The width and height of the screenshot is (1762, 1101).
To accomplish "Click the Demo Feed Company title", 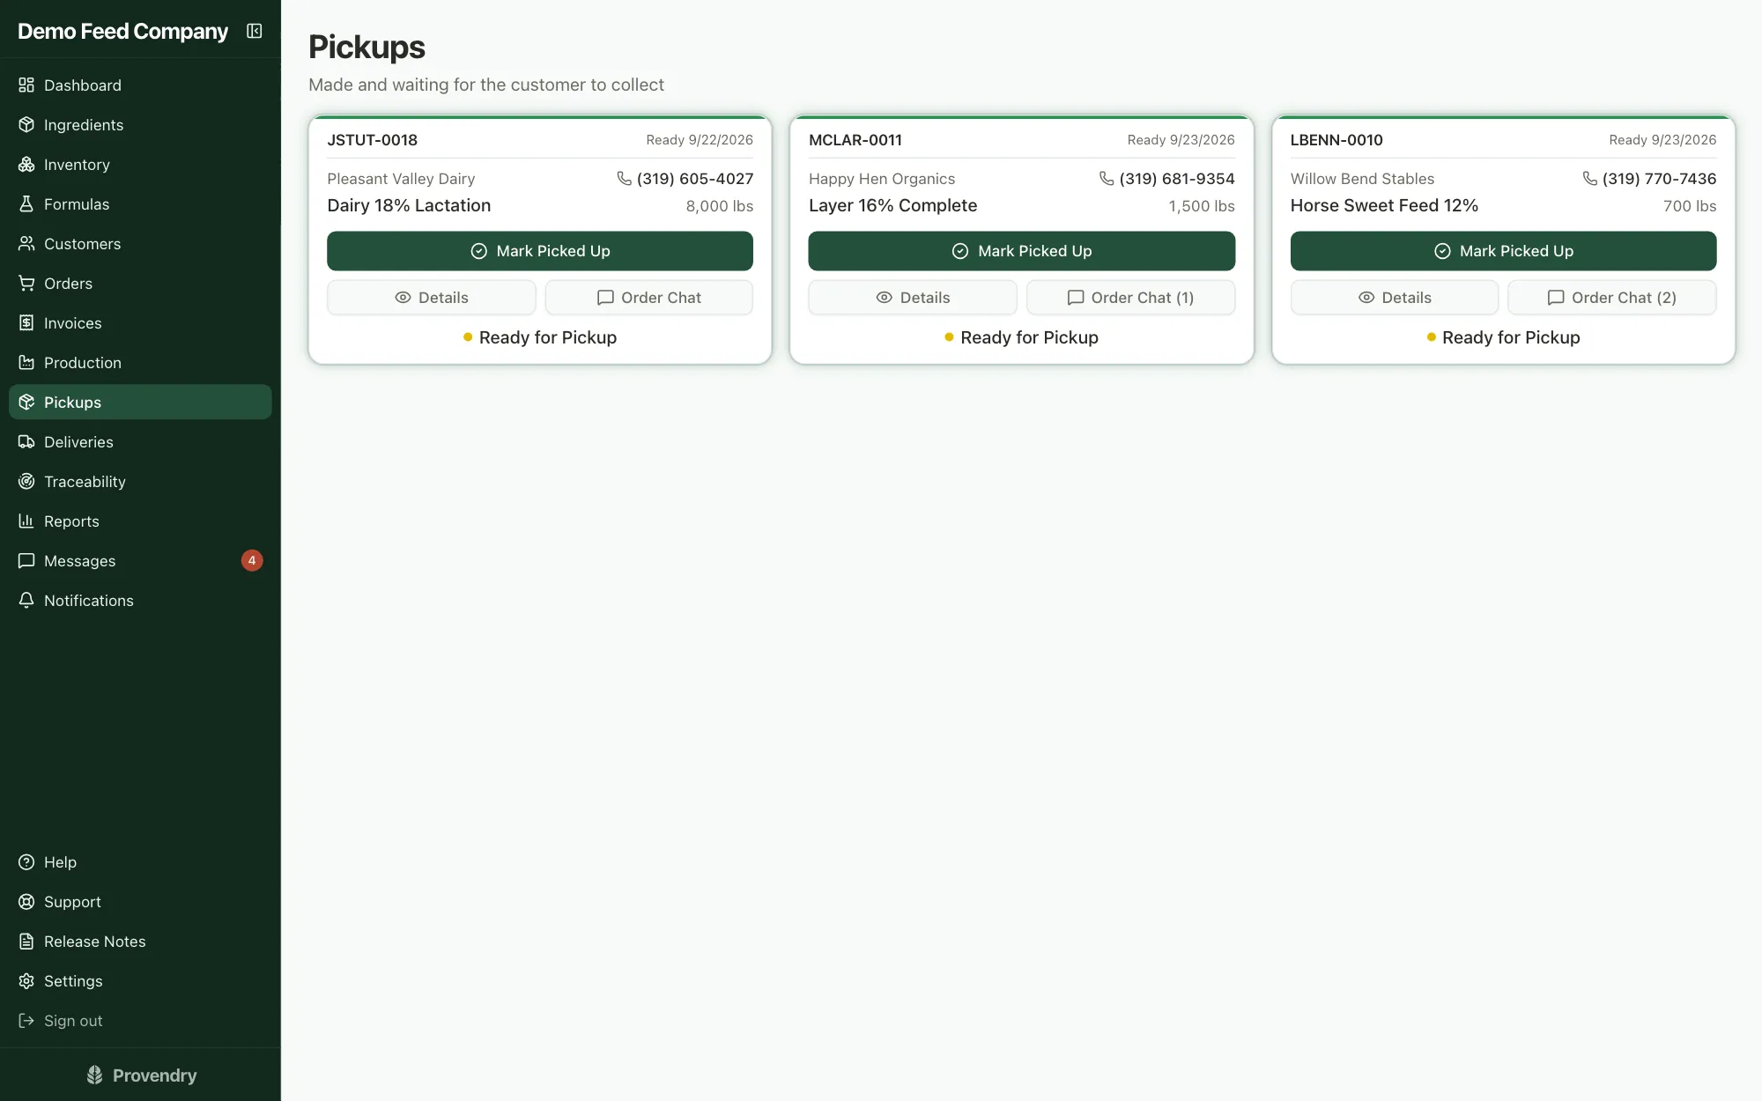I will tap(122, 31).
